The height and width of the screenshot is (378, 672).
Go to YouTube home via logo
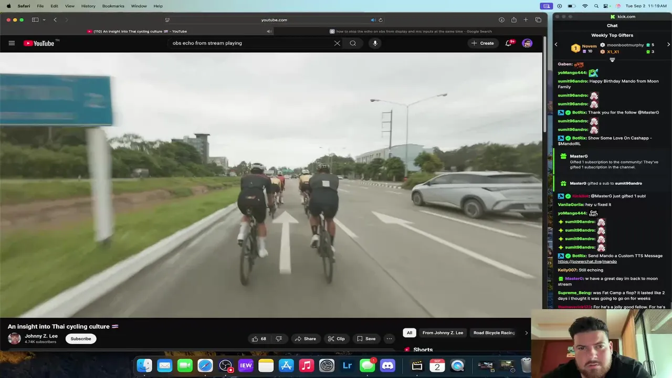pyautogui.click(x=39, y=43)
